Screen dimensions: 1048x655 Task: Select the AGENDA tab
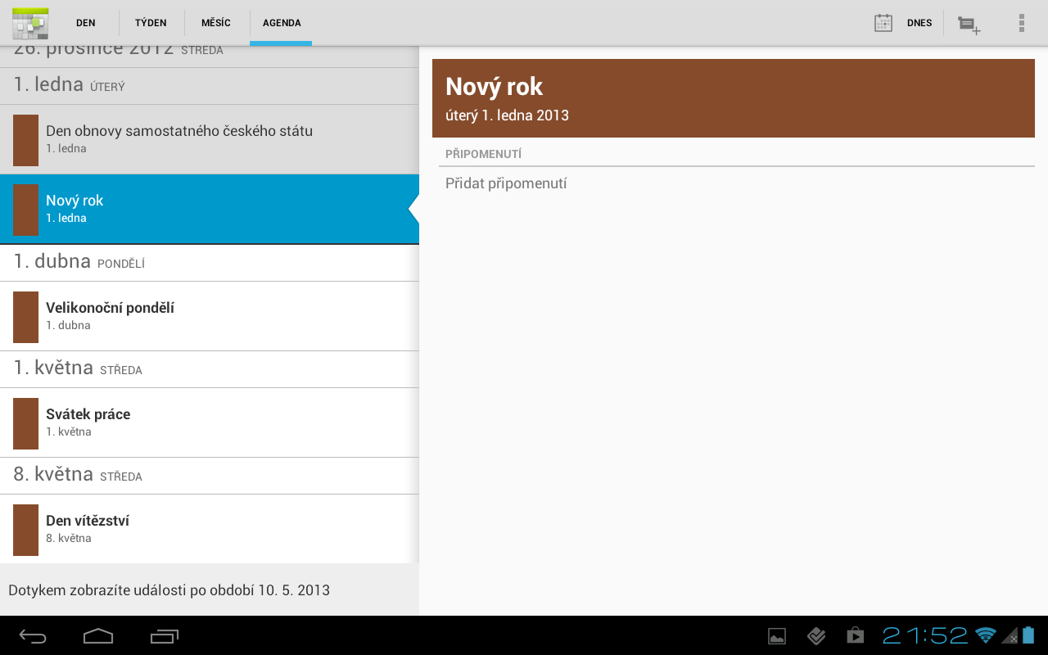tap(282, 23)
